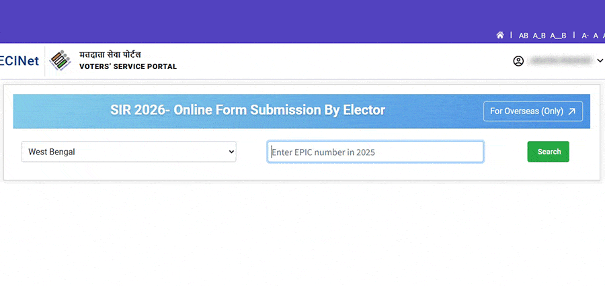The height and width of the screenshot is (286, 605).
Task: Open the West Bengal state dropdown
Action: tap(128, 152)
